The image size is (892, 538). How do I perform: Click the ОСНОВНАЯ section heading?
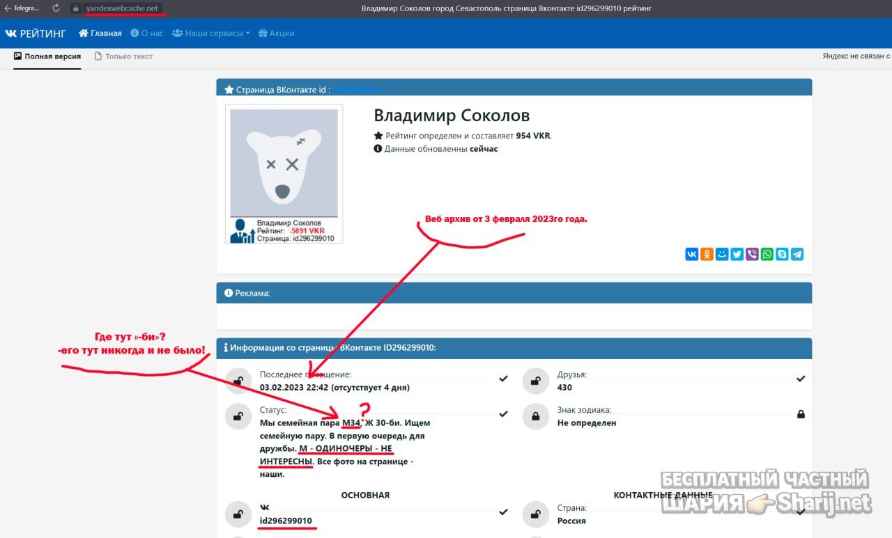click(x=365, y=495)
